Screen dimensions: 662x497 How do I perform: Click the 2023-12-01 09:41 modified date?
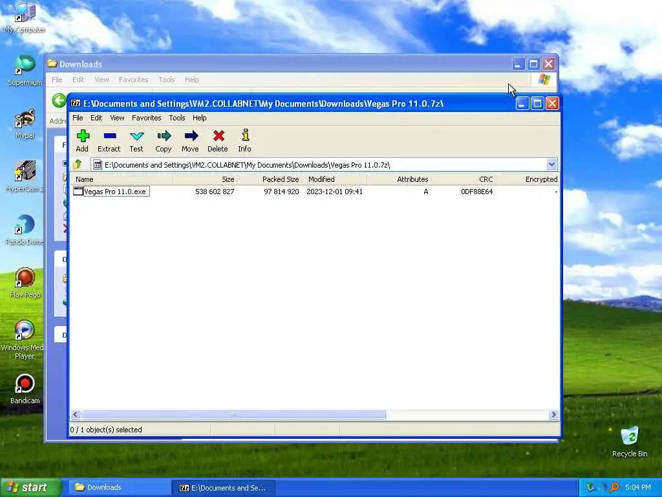coord(334,192)
